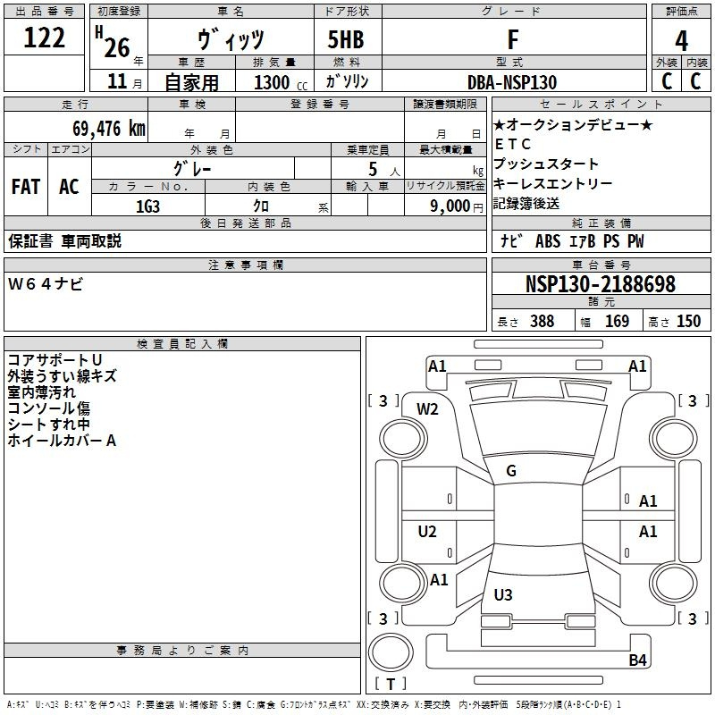The width and height of the screenshot is (715, 715).
Task: Select the color number 1G3
Action: pyautogui.click(x=148, y=206)
